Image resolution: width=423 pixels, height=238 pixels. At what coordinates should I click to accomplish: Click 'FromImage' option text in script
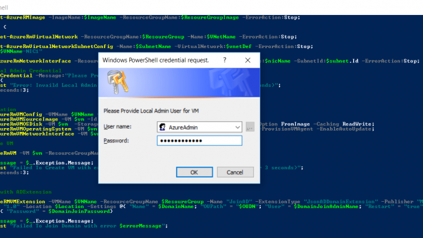coord(295,124)
